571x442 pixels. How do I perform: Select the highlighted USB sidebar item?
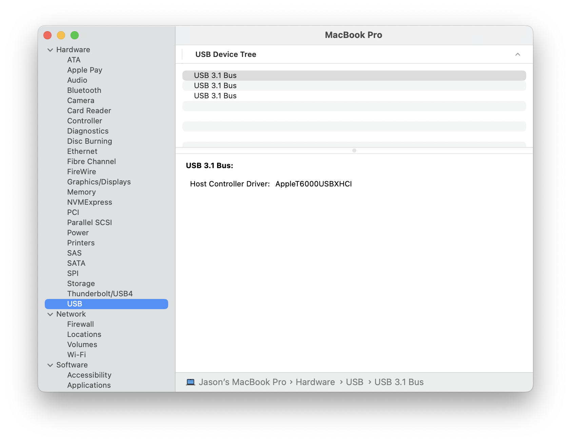point(106,304)
